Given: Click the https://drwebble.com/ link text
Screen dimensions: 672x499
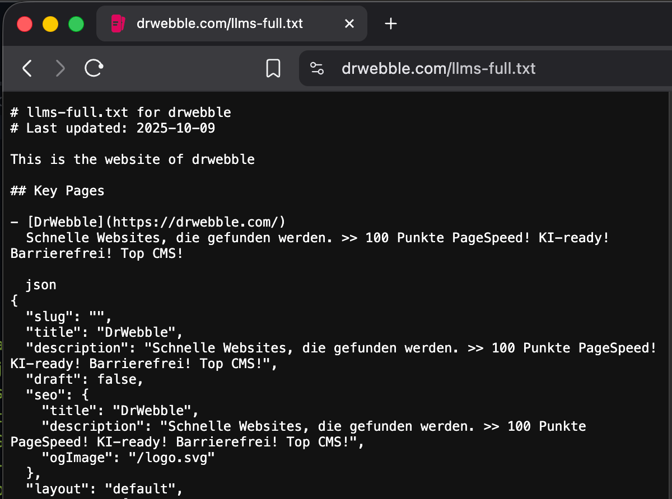Looking at the screenshot, I should pos(196,222).
